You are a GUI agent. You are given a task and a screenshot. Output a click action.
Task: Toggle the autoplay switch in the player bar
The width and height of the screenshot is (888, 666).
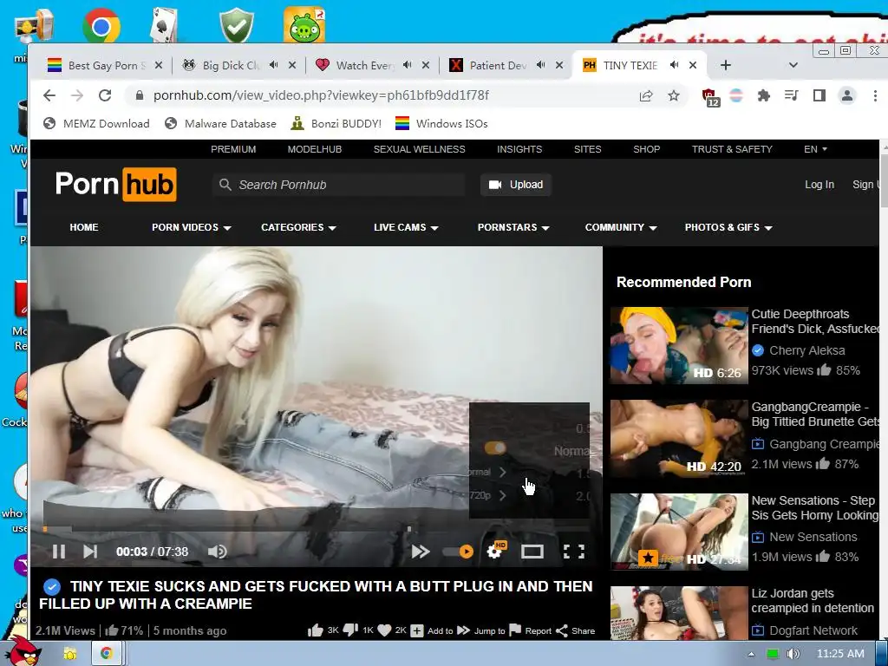(458, 552)
